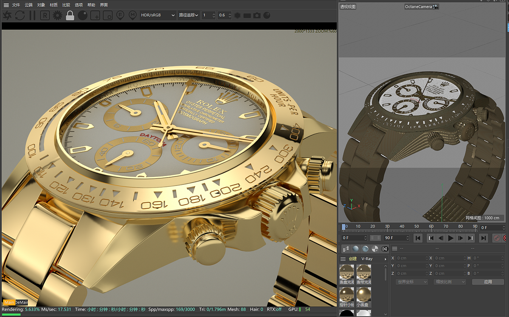Image resolution: width=509 pixels, height=317 pixels.
Task: Click the solid grey sphere icon
Action: tap(356, 249)
